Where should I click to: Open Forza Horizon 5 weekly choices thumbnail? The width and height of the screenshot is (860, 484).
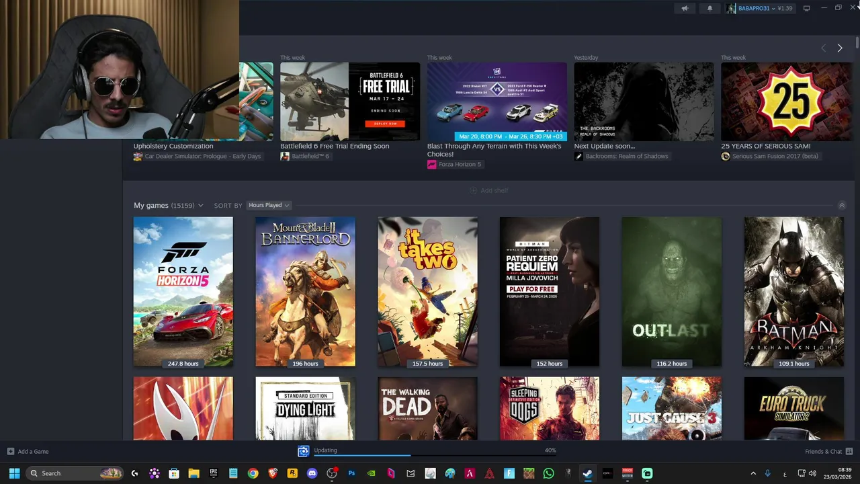(497, 102)
